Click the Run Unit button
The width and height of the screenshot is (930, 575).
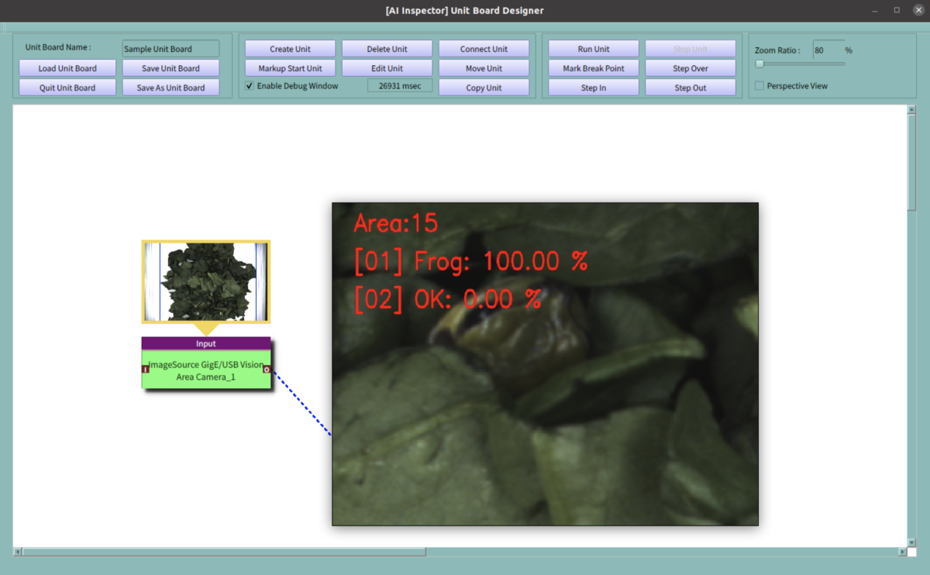point(594,49)
